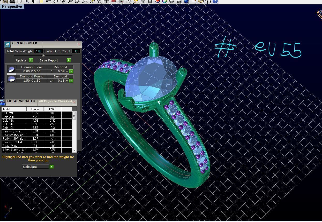Viewport: 322px width, 222px height.
Task: Select the Platinum 5% Irid row
Action: click(x=37, y=142)
